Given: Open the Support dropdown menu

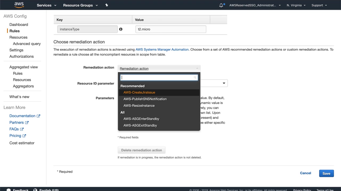Looking at the screenshot, I should [319, 5].
